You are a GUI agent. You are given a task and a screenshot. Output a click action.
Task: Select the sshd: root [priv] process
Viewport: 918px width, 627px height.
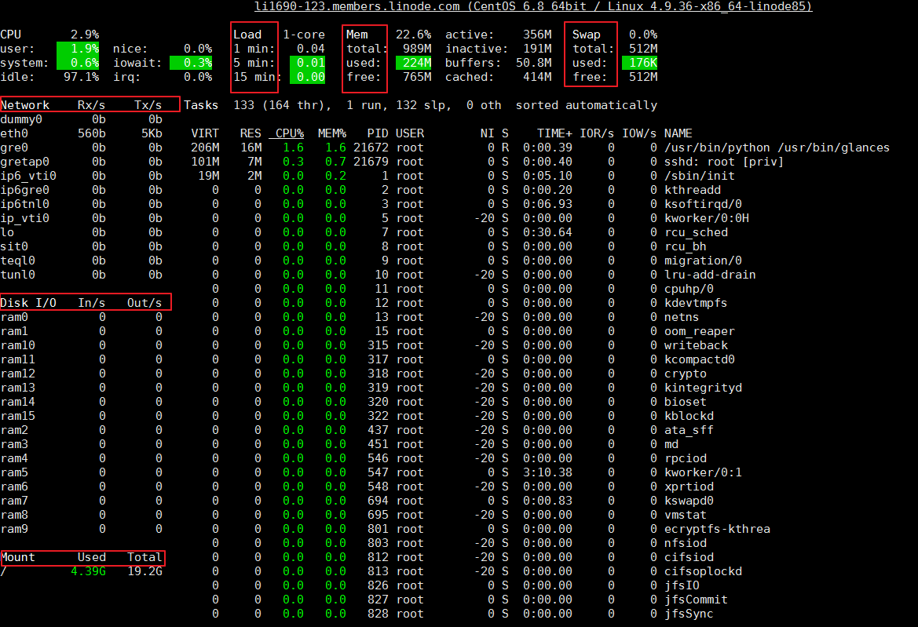tap(712, 162)
